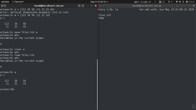The height and width of the screenshot is (110, 196).
Task: Maximize the right watch terminal window
Action: [x=190, y=6]
